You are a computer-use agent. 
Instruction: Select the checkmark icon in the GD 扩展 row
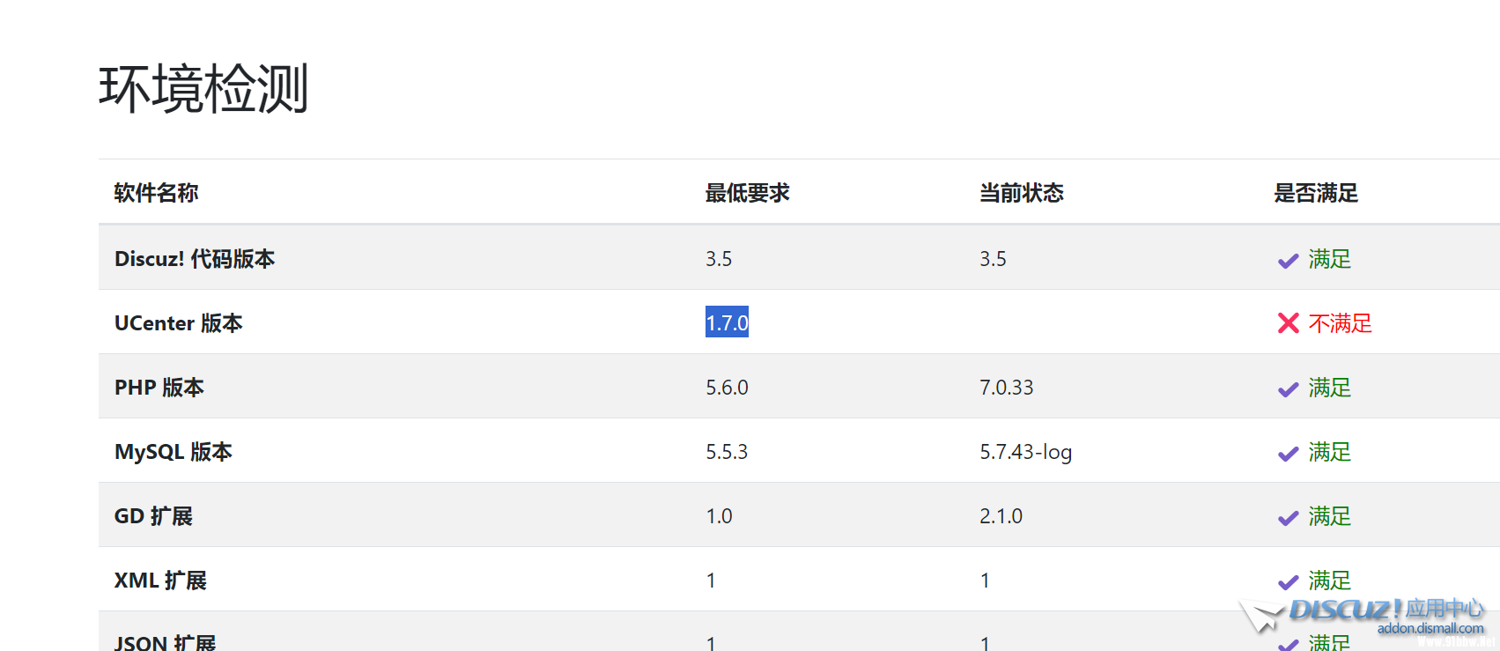point(1288,518)
